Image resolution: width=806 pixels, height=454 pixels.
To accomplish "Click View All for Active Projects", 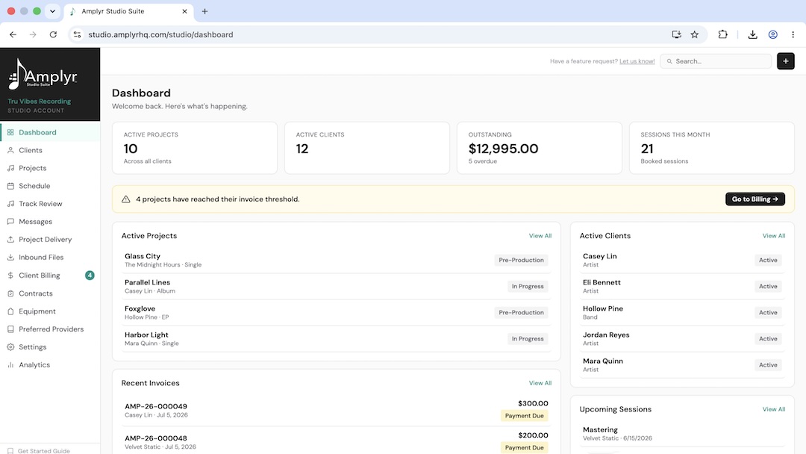I will click(540, 235).
